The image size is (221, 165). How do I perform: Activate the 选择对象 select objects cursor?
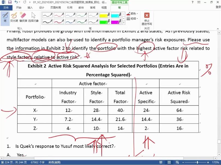tap(33, 17)
